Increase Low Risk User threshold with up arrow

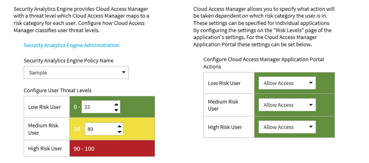[x=116, y=105]
